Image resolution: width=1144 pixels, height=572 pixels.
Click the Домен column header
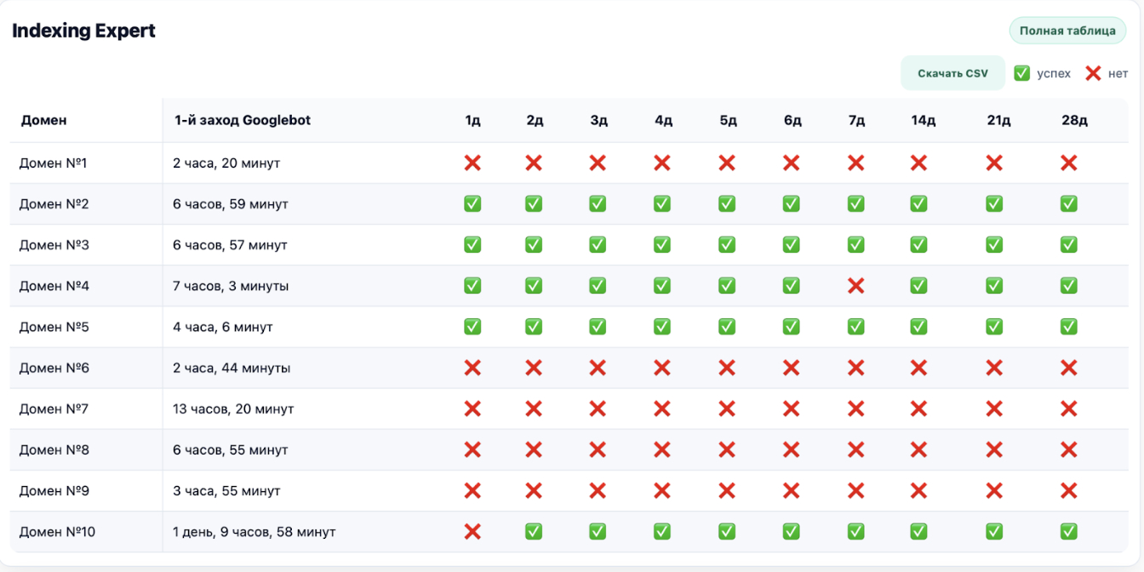[44, 120]
